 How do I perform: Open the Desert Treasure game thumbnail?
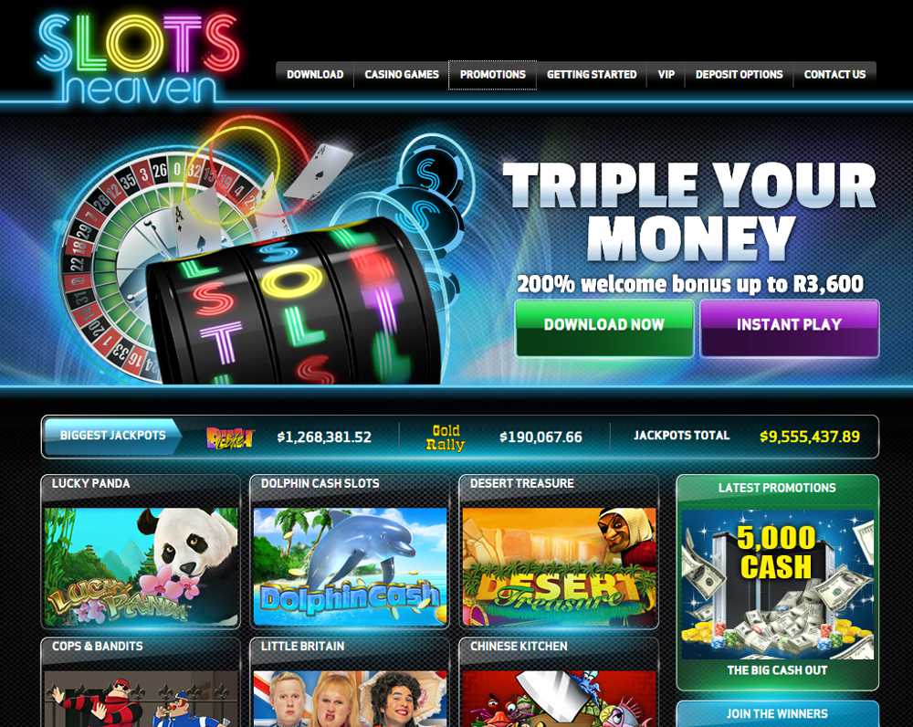tap(559, 567)
